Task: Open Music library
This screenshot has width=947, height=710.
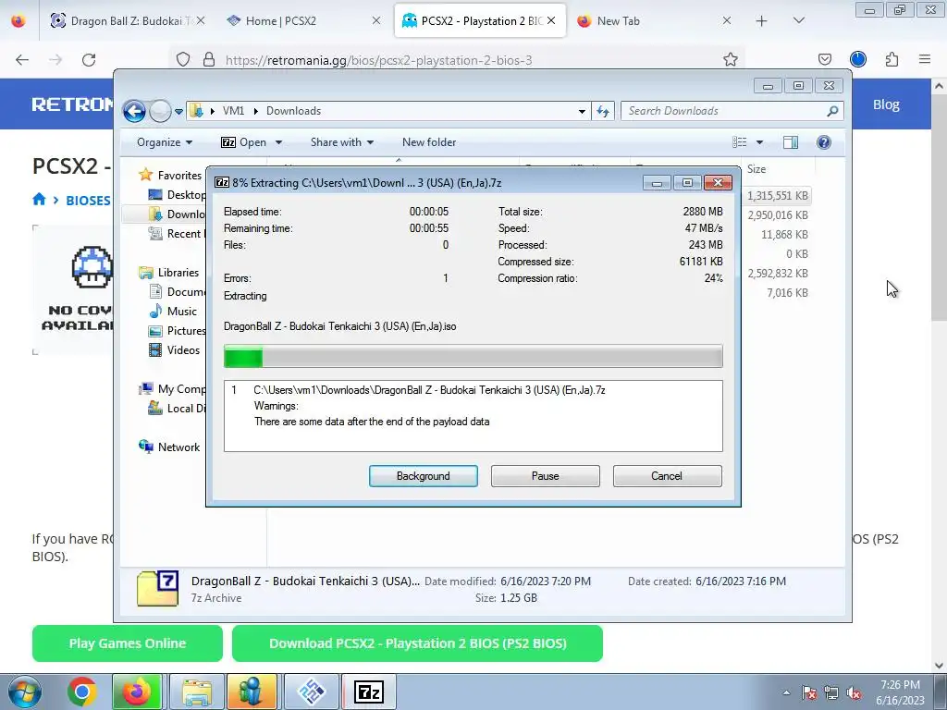Action: [173, 312]
